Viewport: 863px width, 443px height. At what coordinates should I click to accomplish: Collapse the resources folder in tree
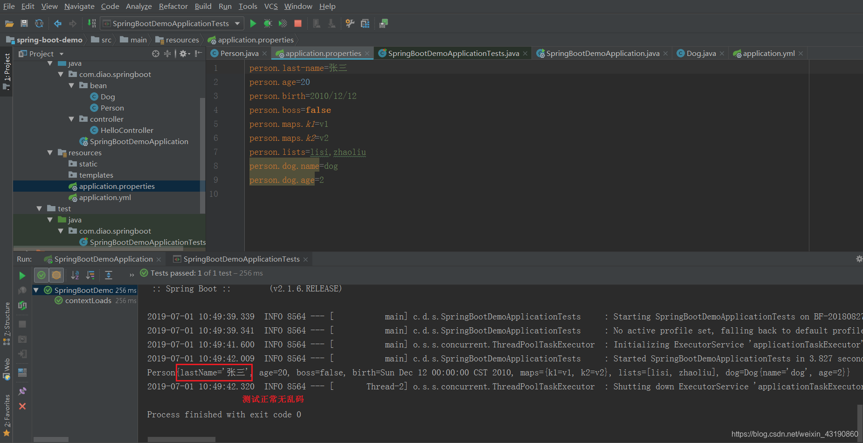[x=50, y=152]
